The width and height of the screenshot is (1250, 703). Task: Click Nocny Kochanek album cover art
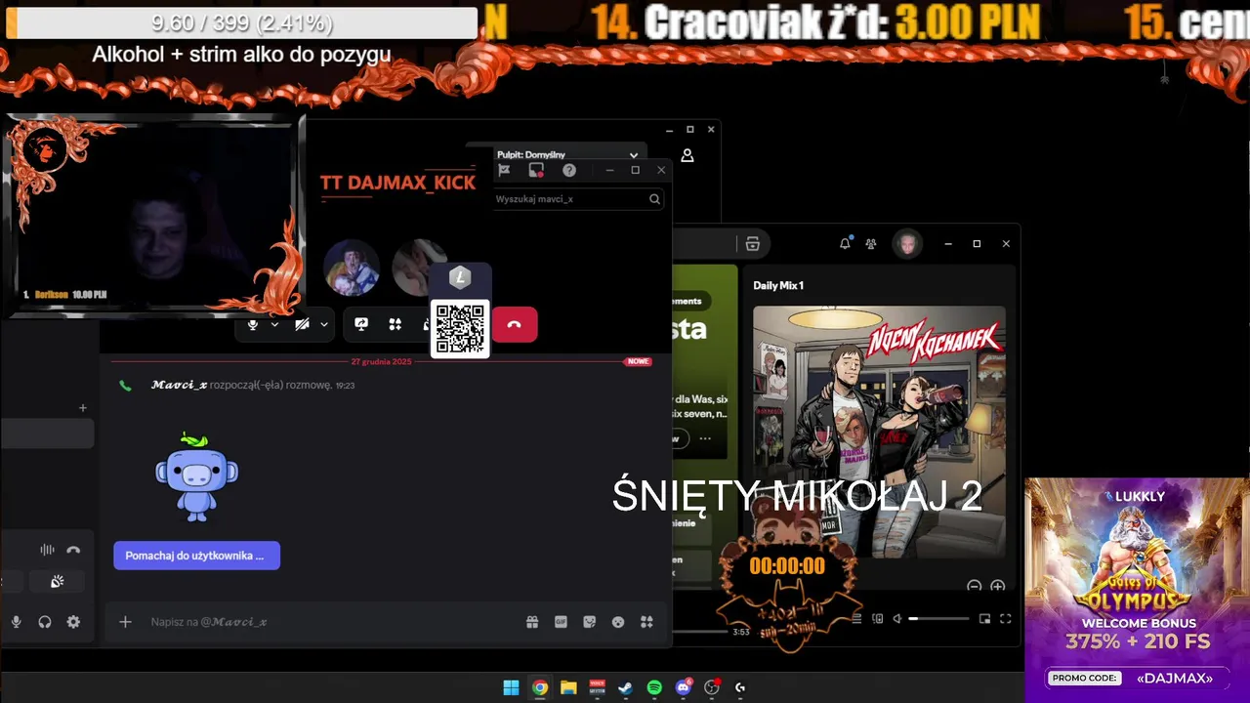click(879, 432)
